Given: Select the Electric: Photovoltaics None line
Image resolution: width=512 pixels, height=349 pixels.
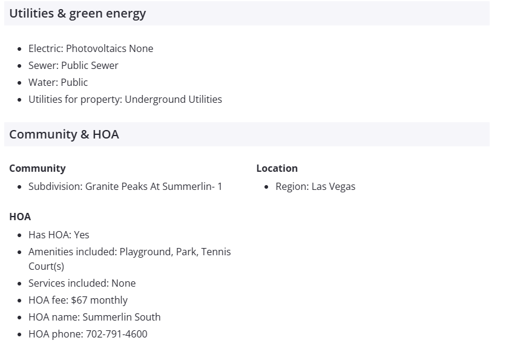Looking at the screenshot, I should (91, 48).
